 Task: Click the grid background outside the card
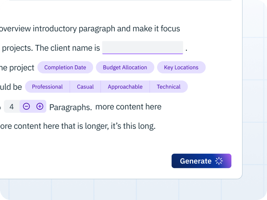click(x=255, y=102)
